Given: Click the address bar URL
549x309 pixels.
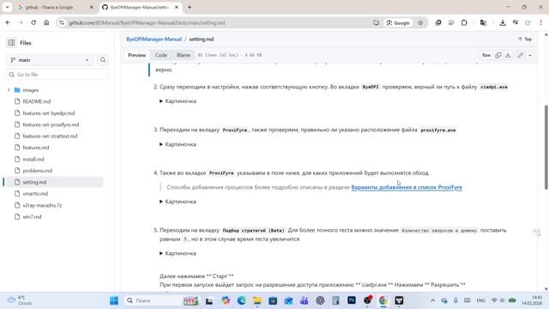Looking at the screenshot, I should pos(147,23).
